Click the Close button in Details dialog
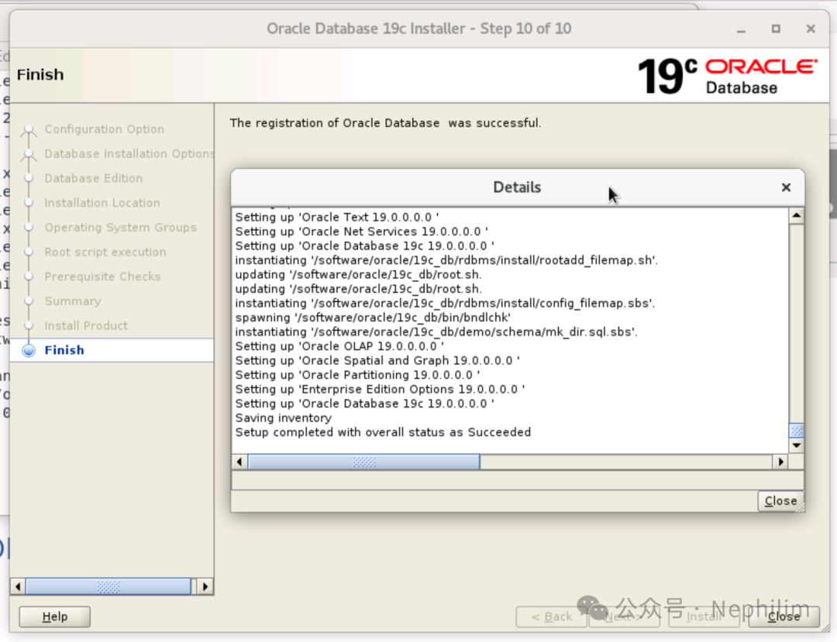The image size is (837, 642). tap(780, 501)
